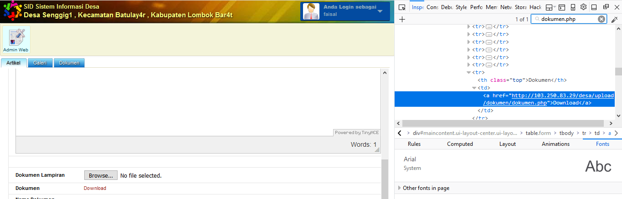Click the Download link in Dokumen row
Image resolution: width=622 pixels, height=199 pixels.
point(95,188)
